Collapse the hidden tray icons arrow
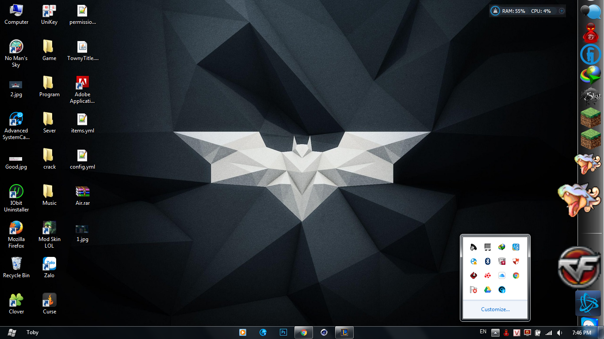Image resolution: width=604 pixels, height=339 pixels. (496, 332)
